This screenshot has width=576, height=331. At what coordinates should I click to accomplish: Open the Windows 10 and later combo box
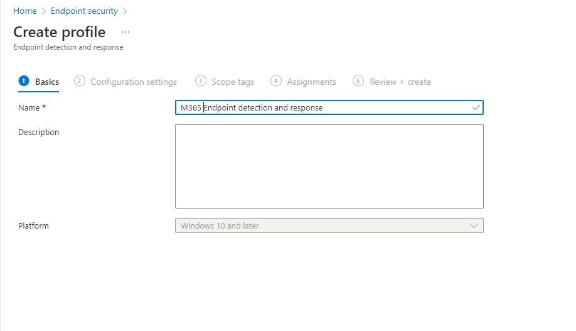click(329, 226)
